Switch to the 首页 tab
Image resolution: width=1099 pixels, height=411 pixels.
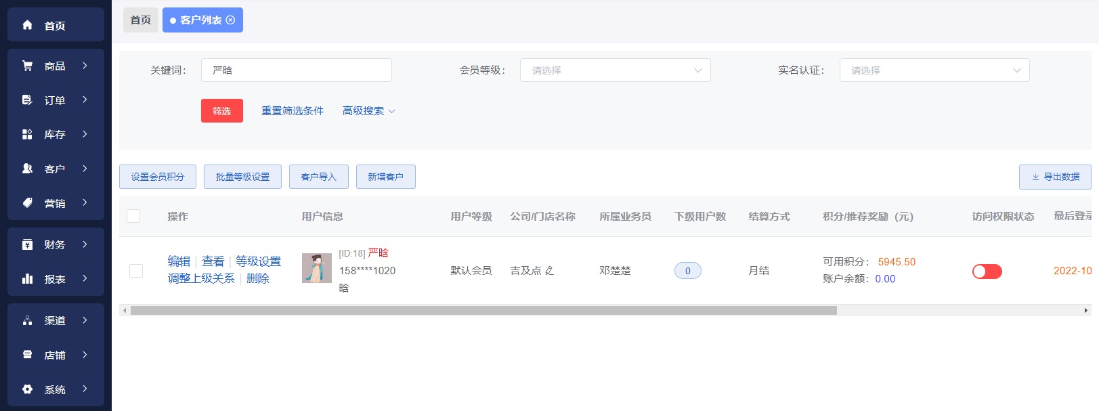click(x=141, y=20)
